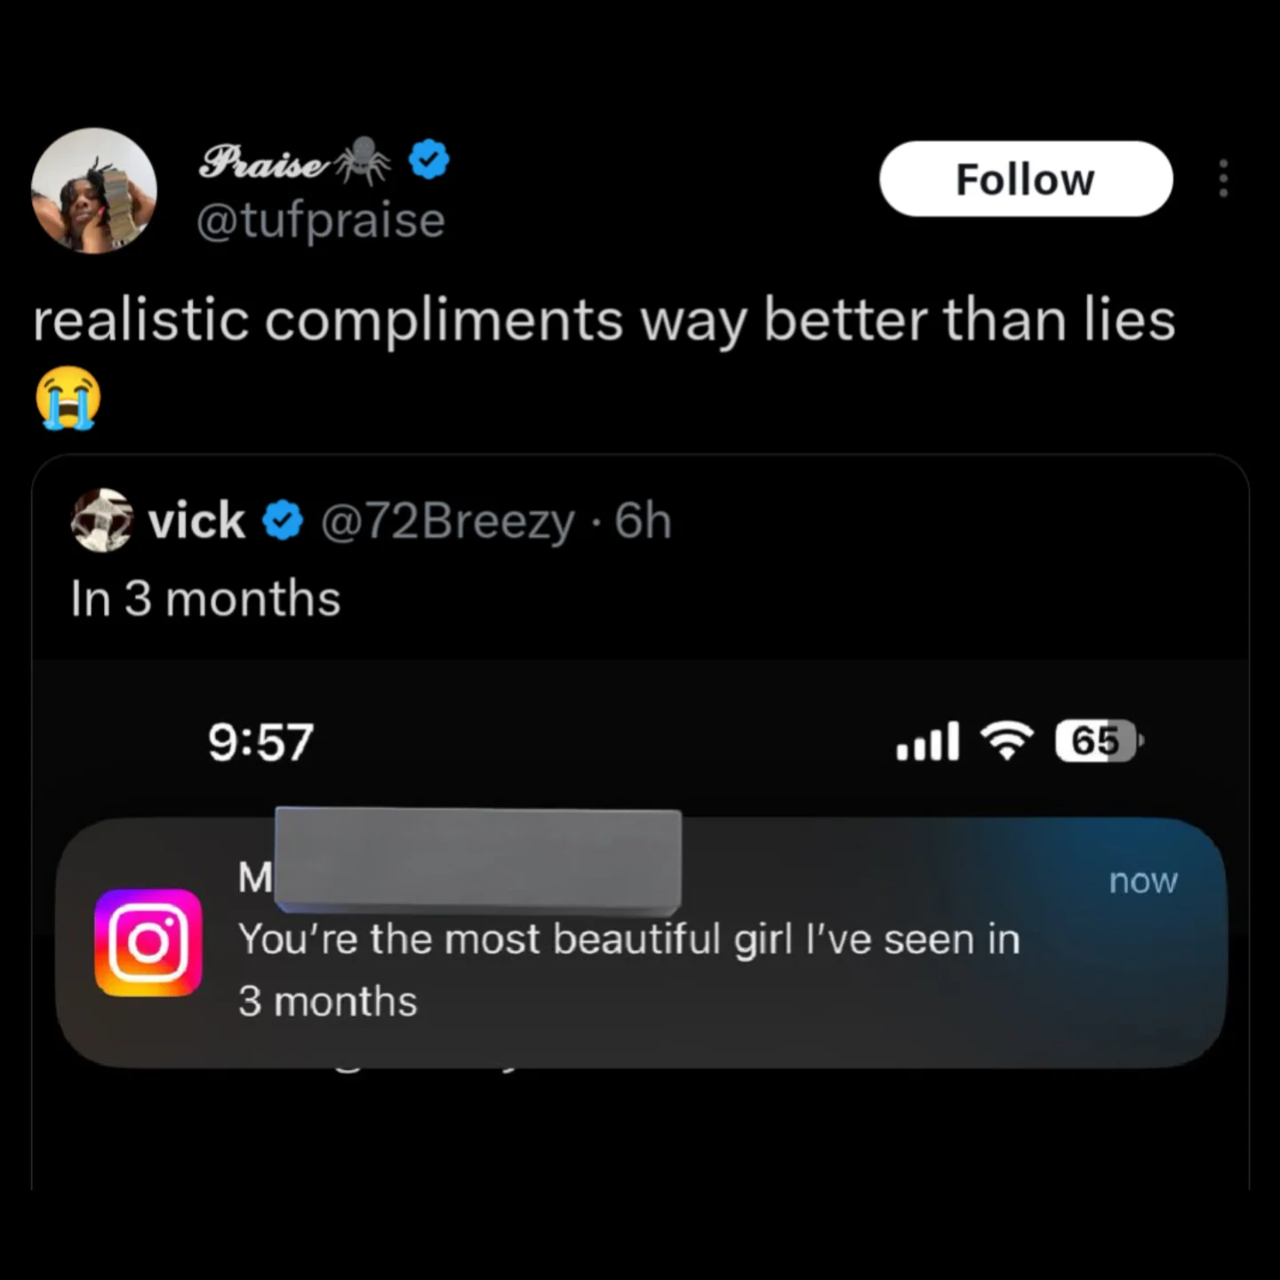Click the verified badge next to Praise
The image size is (1280, 1280).
point(427,160)
